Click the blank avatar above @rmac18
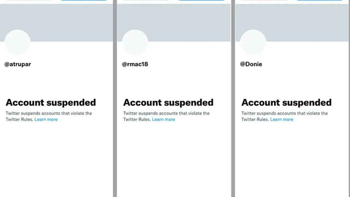This screenshot has height=197, width=350. [135, 42]
